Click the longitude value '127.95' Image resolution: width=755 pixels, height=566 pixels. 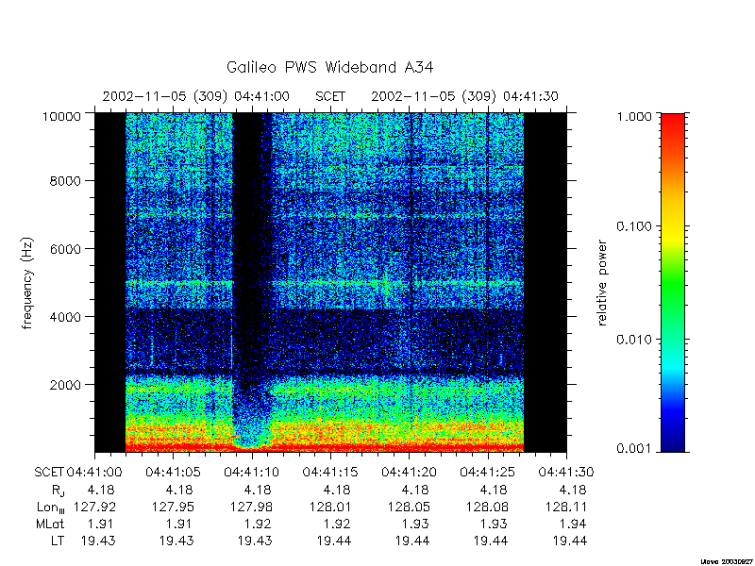(x=174, y=507)
